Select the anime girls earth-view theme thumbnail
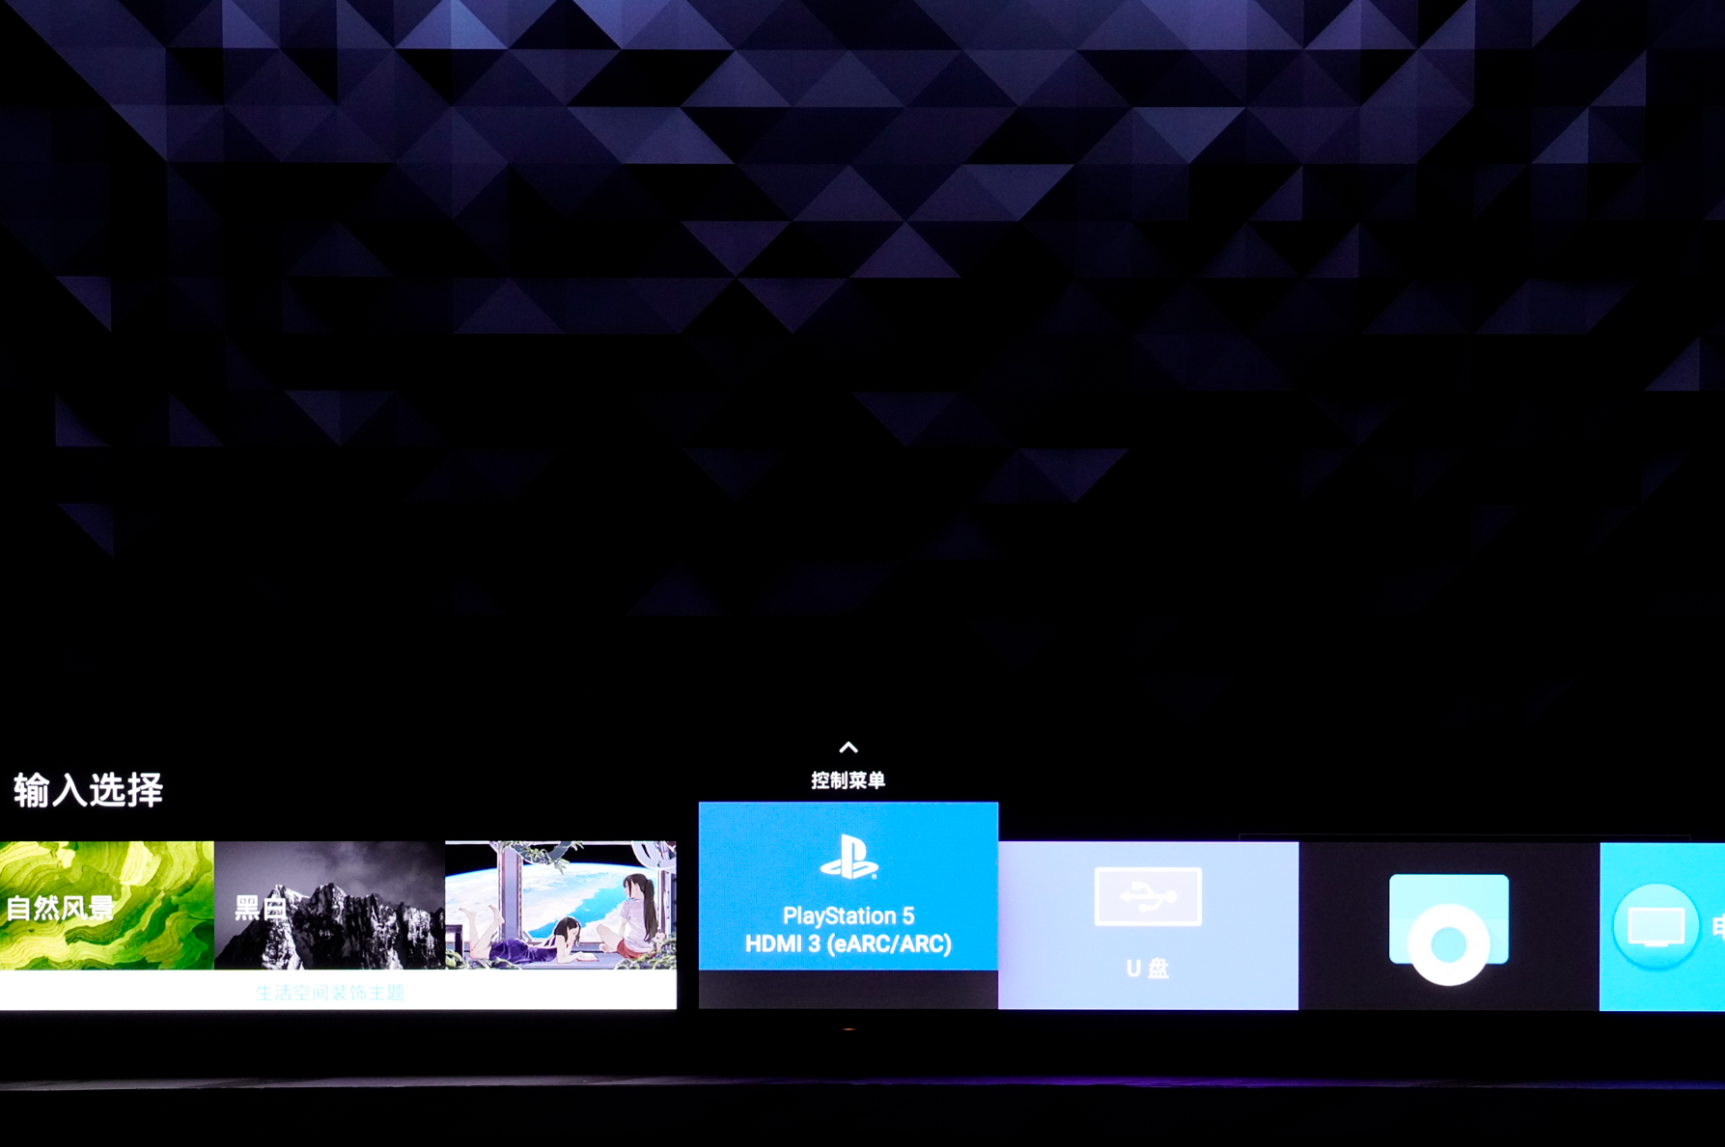The width and height of the screenshot is (1725, 1147). (x=561, y=905)
